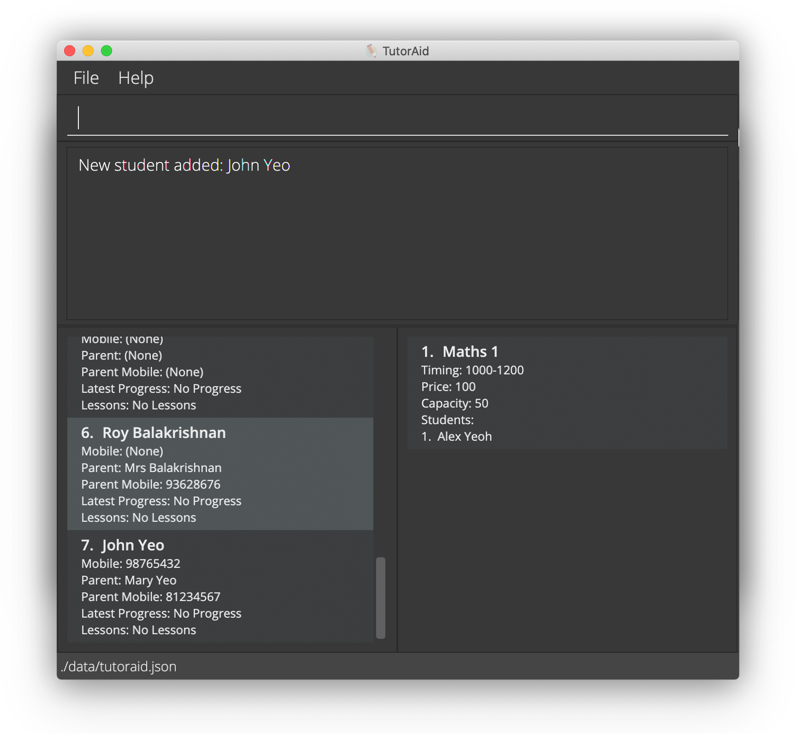Open the Help menu

[136, 78]
